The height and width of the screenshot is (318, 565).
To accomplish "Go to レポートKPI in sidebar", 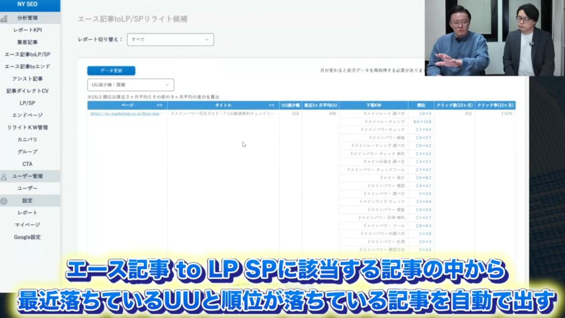I will [27, 30].
